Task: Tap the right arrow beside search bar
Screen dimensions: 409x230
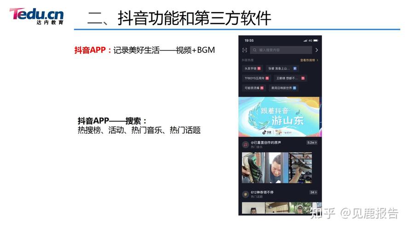Action: click(x=317, y=50)
